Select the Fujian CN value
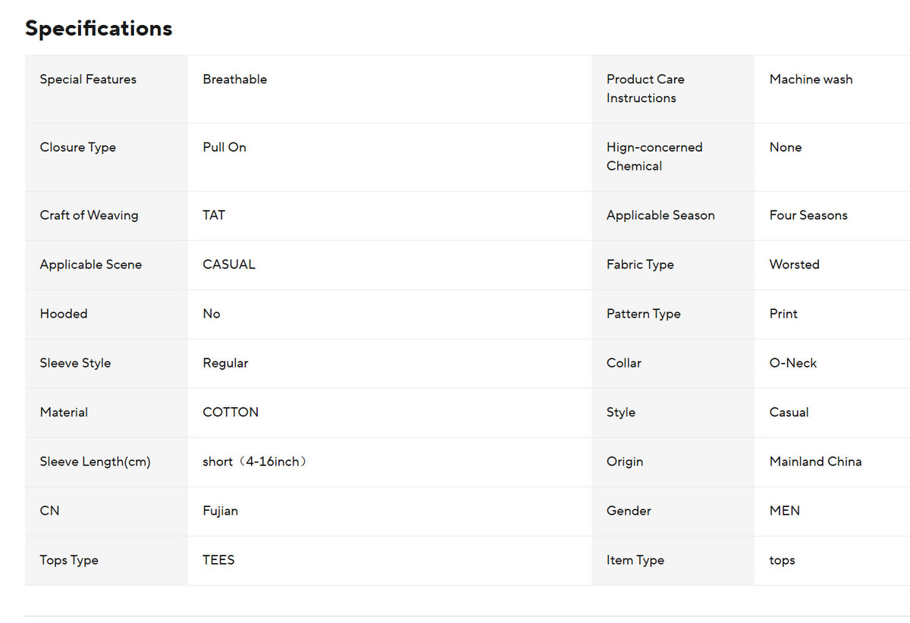 (x=220, y=511)
